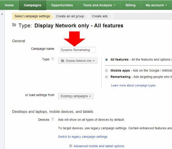The height and width of the screenshot is (149, 172).
Task: Go to the Home tab
Action: (9, 5)
